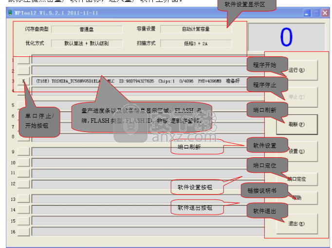
Task: Click the port 10 progress bar
Action: (148, 163)
